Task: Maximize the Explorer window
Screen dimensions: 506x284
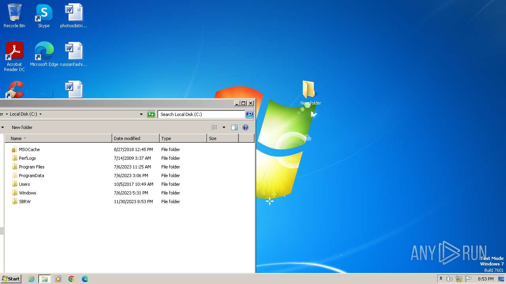Action: click(244, 103)
